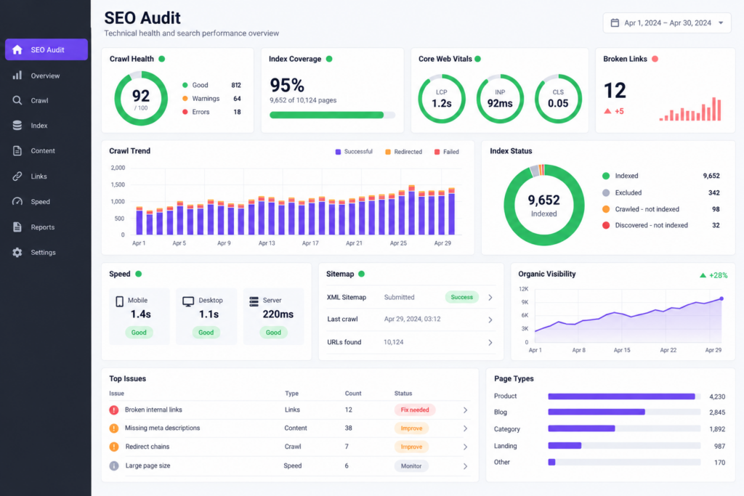This screenshot has height=496, width=744.
Task: Click the green status dot beside Crawl Health
Action: [x=162, y=59]
